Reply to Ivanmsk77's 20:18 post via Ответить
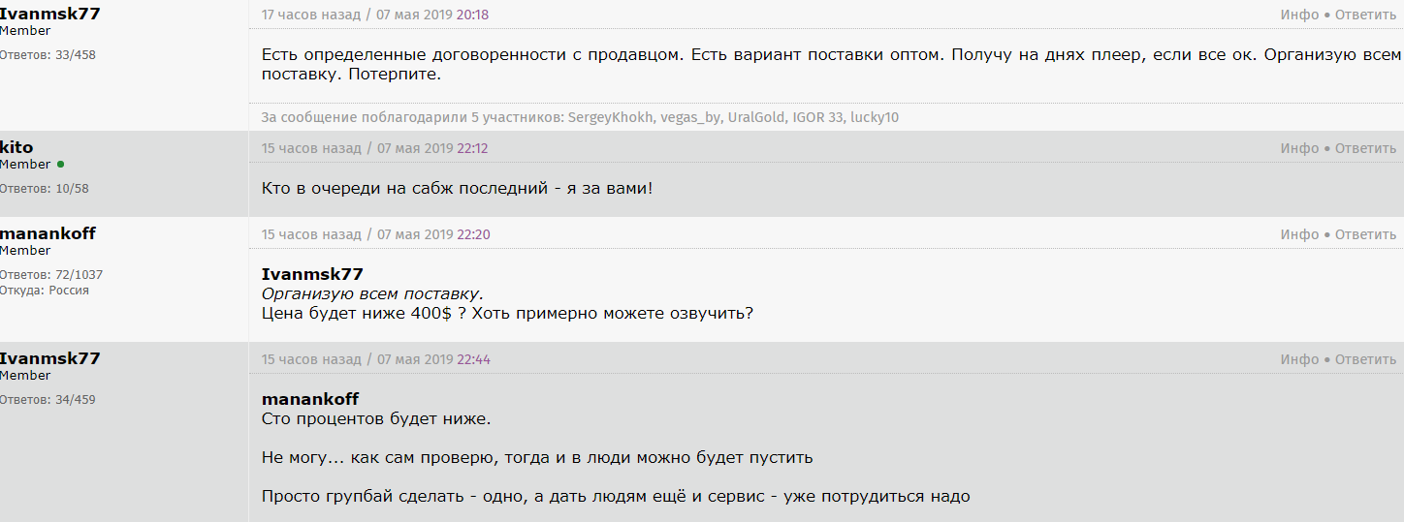 click(x=1365, y=15)
